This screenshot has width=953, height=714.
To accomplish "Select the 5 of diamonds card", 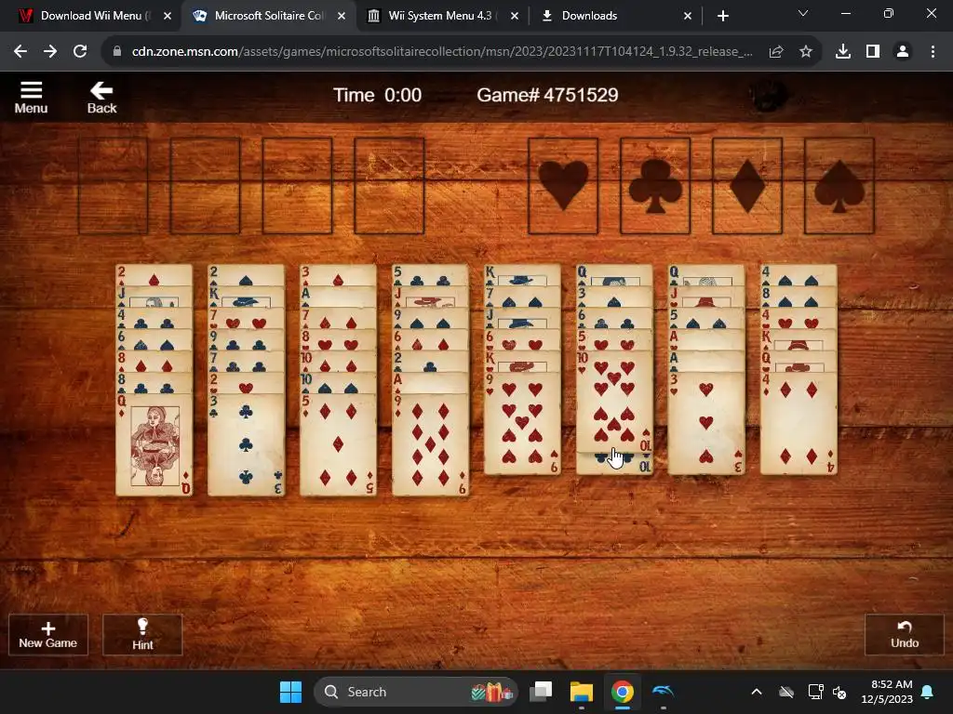I will [338, 445].
